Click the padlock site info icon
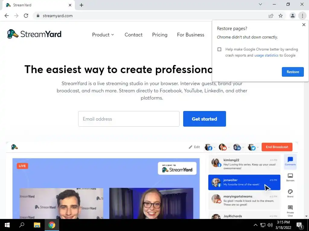309x231 pixels. (x=38, y=16)
